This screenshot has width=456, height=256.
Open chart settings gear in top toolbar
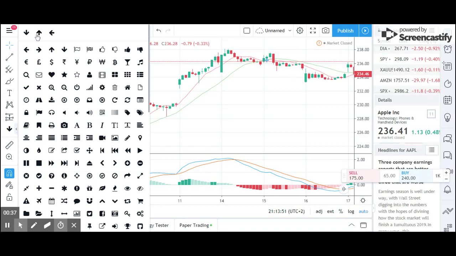(300, 31)
